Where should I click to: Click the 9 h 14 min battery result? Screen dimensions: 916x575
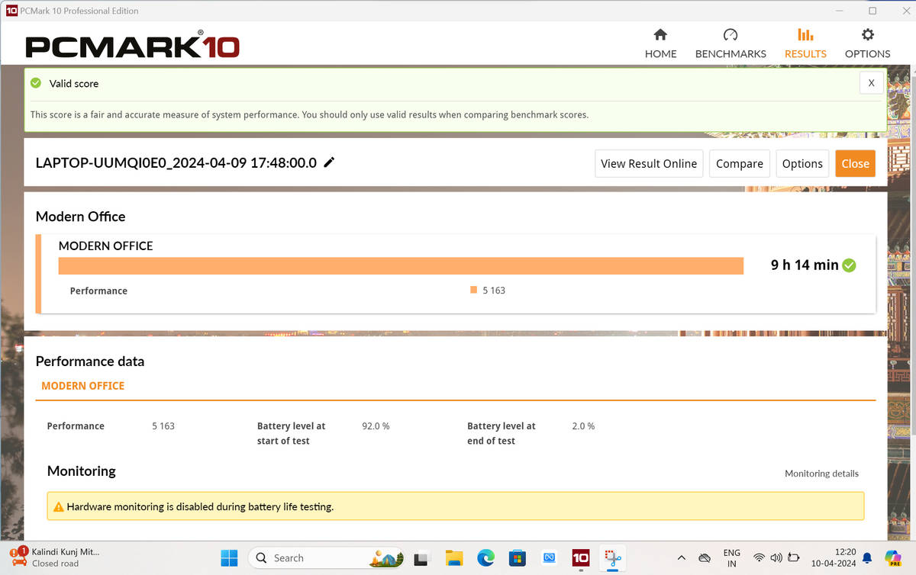click(x=805, y=265)
